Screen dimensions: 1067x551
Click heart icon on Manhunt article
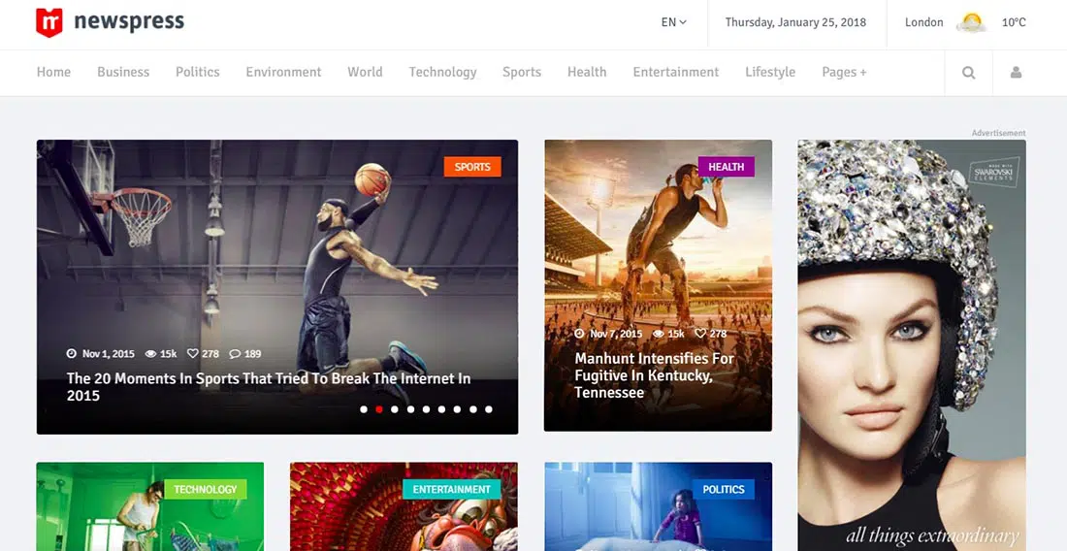coord(700,334)
